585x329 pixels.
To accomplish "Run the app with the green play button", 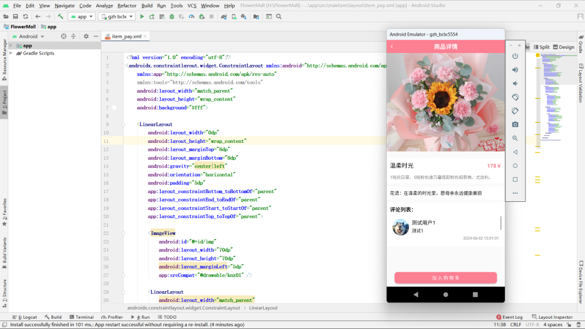I will point(142,17).
